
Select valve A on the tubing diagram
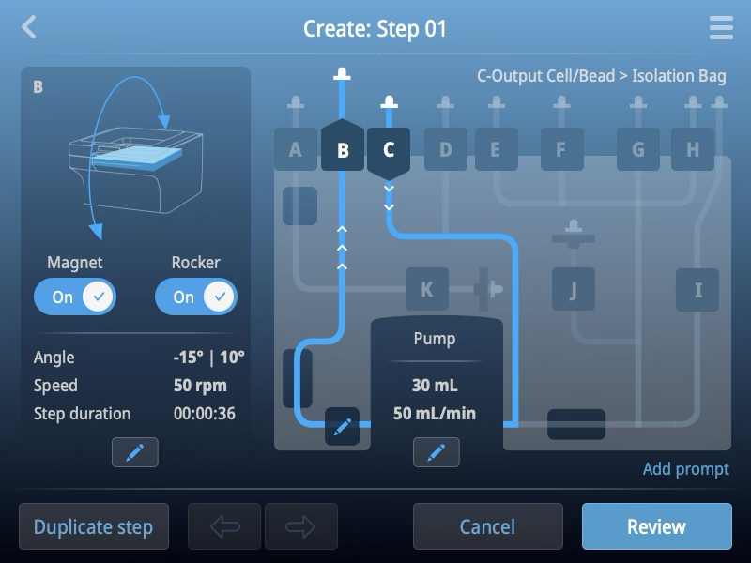[x=296, y=148]
